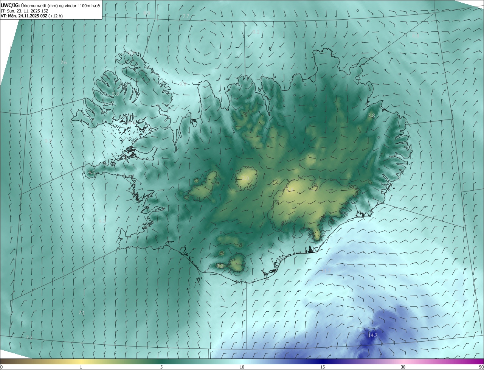The height and width of the screenshot is (370, 484).
Task: Click the '3.8' value label in the east
Action: (x=371, y=115)
